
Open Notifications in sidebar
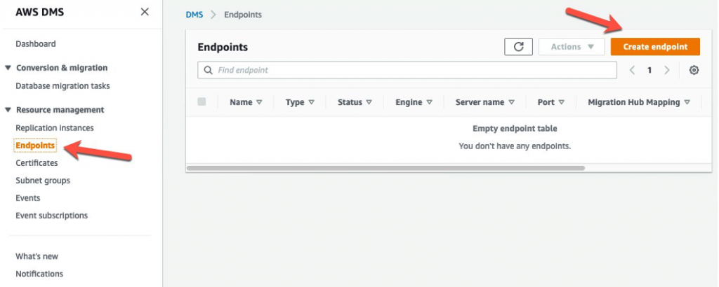click(39, 274)
